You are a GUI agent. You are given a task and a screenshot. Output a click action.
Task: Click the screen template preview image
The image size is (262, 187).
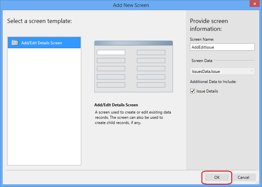click(134, 67)
